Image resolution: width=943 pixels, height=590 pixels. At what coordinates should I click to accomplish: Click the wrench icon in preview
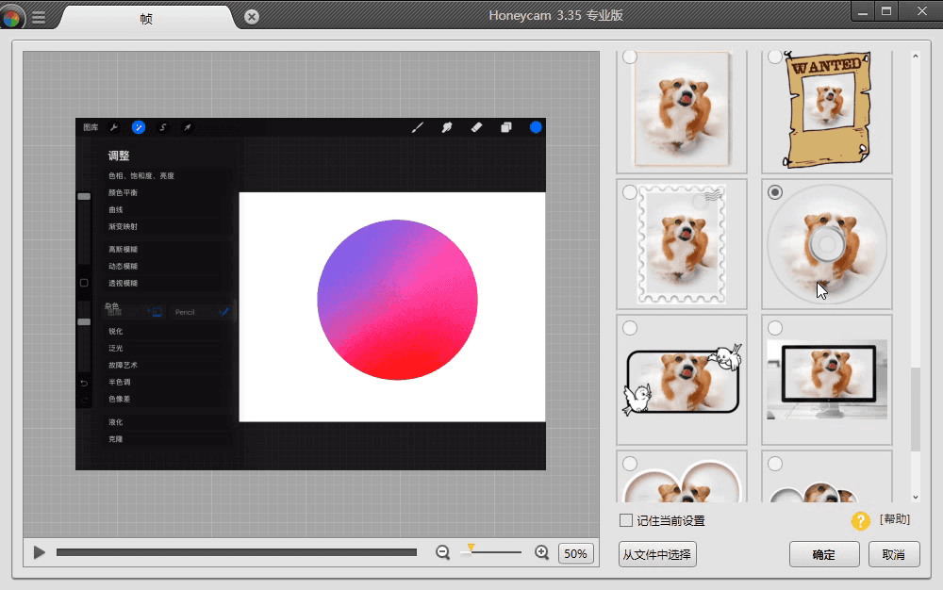pos(114,127)
